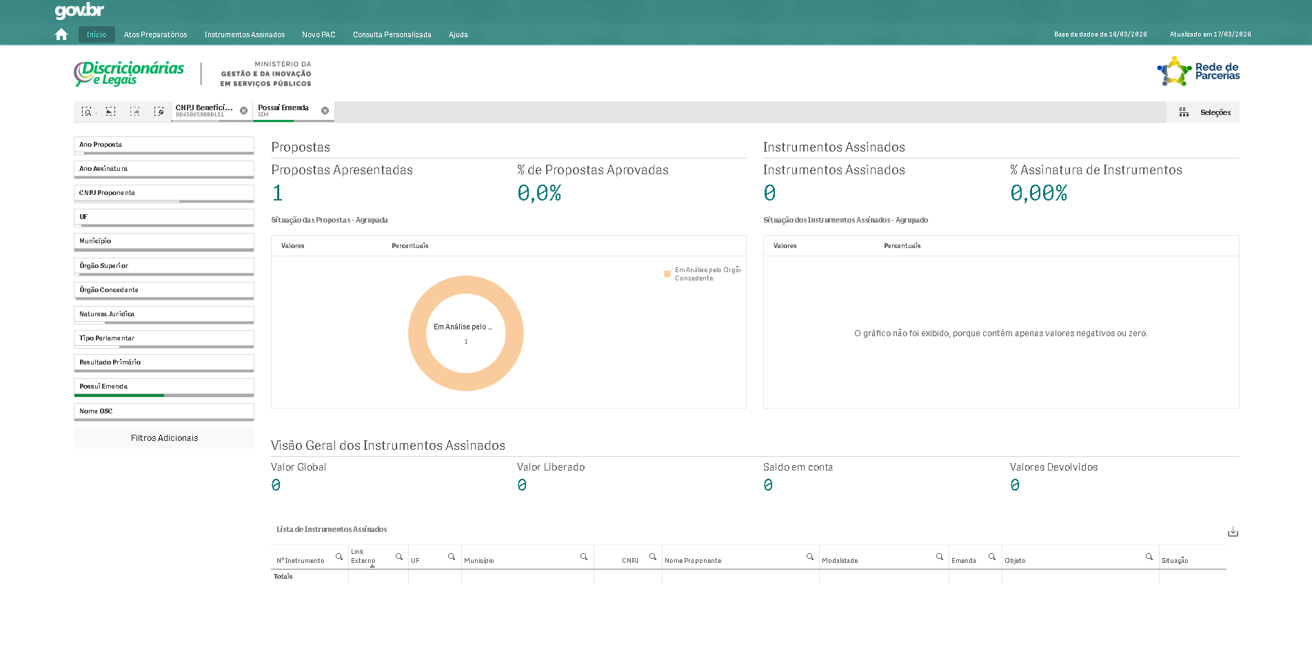Remove the Possui Emenda selection
Screen dimensions: 1312x649
[325, 111]
